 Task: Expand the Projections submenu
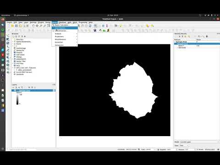pyautogui.click(x=65, y=37)
